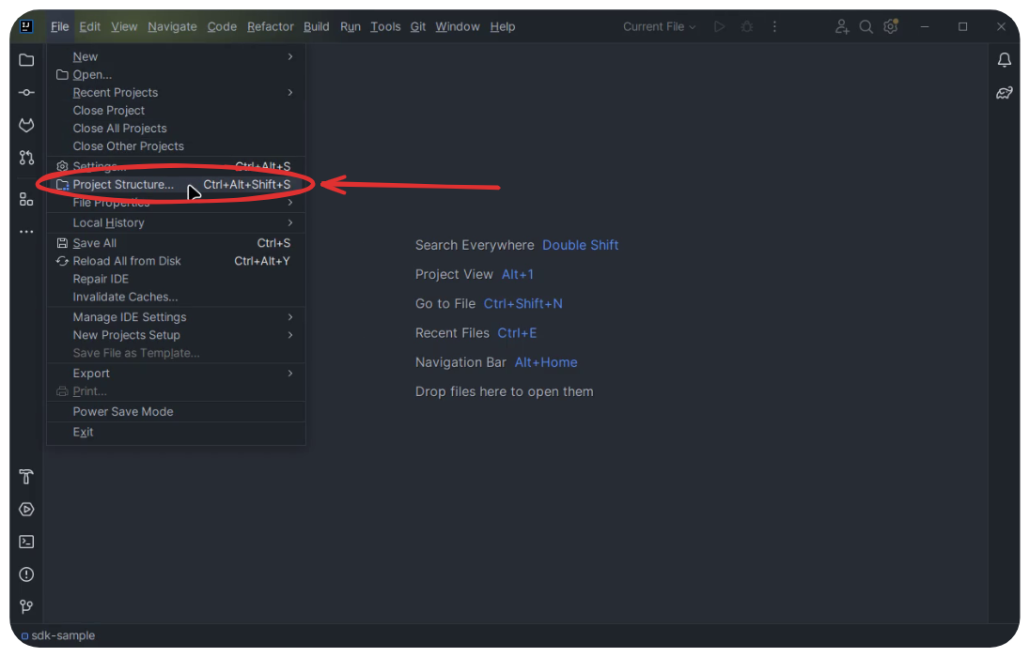Open the Terminal tool window icon
The height and width of the screenshot is (657, 1029).
pos(26,542)
